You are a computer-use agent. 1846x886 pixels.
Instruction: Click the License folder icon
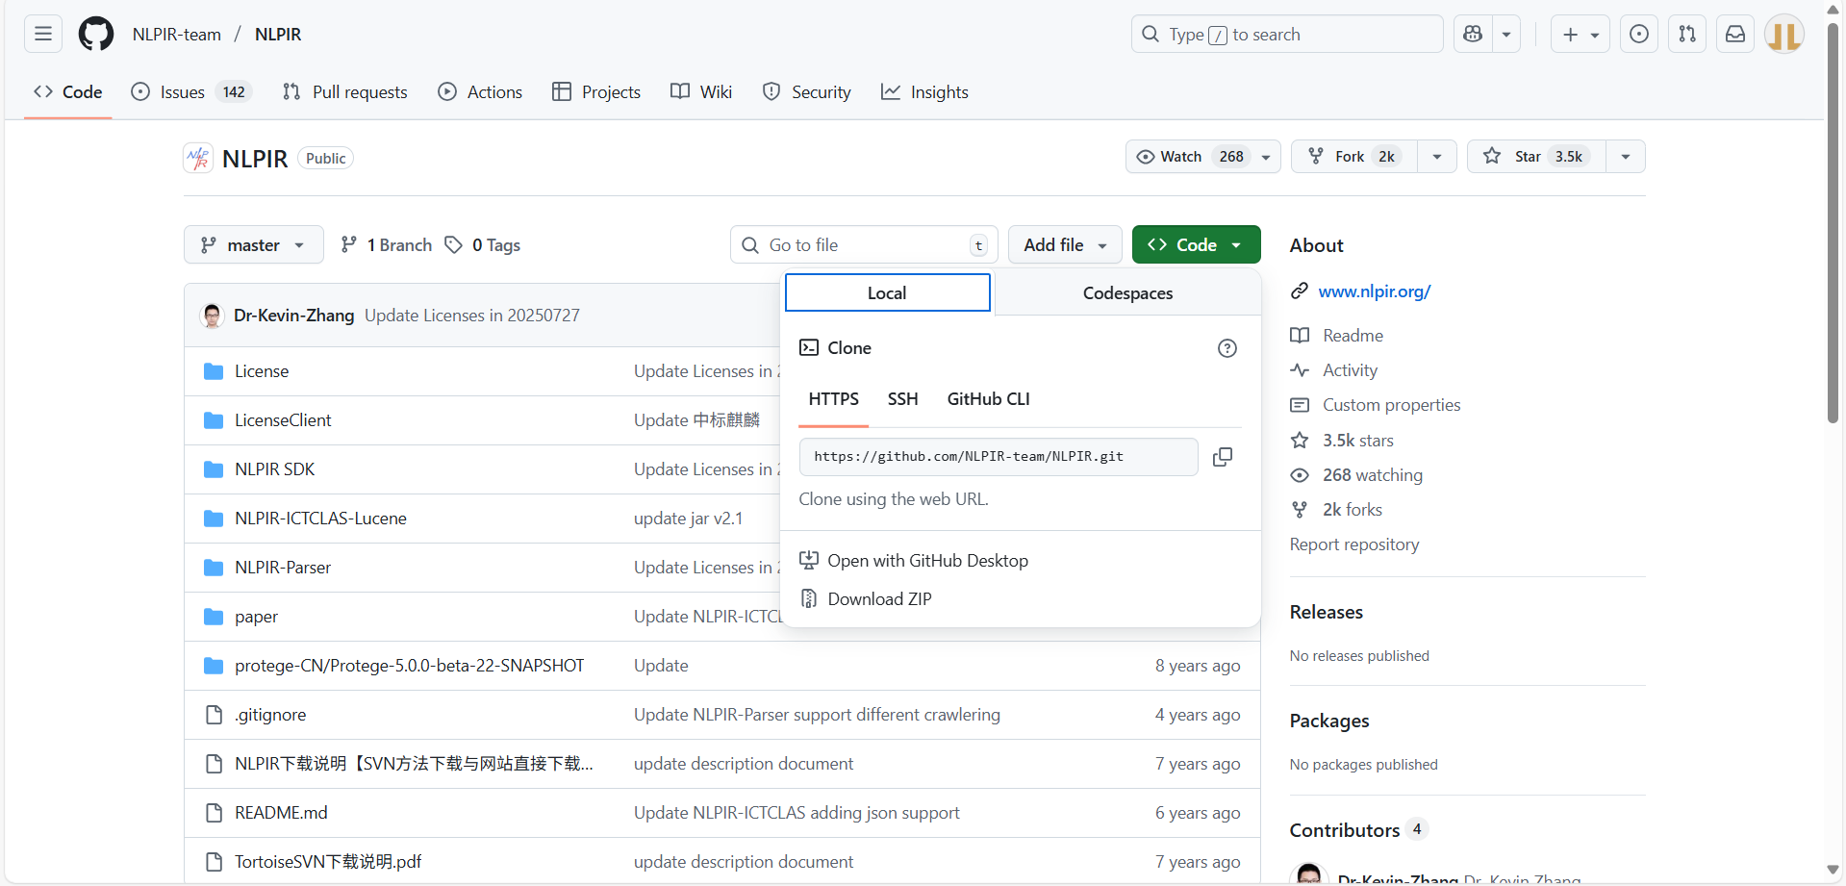(214, 371)
